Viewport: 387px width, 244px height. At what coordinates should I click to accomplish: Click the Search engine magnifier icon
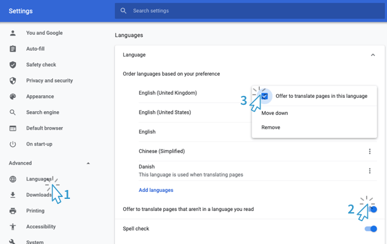13,112
